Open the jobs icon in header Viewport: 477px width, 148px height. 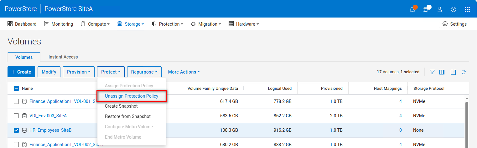tap(426, 9)
